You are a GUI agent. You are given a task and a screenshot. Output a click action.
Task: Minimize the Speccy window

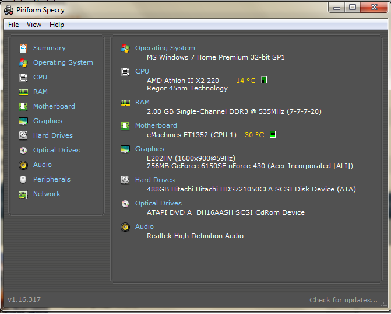click(337, 8)
